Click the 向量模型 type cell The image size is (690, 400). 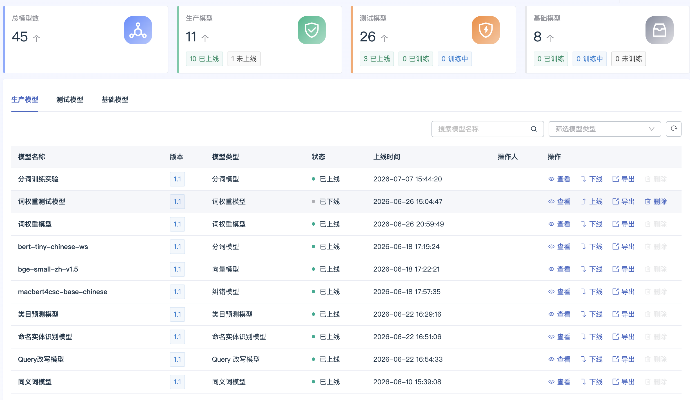click(225, 269)
